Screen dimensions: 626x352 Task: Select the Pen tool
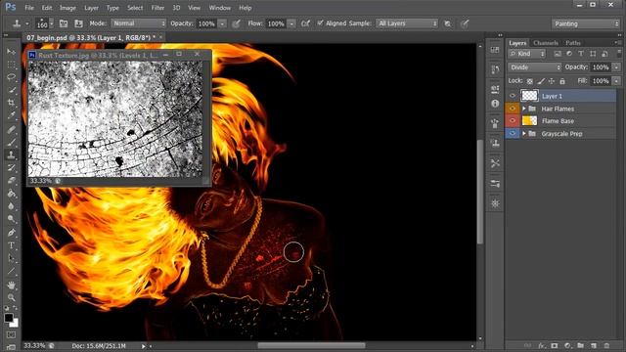pos(11,233)
